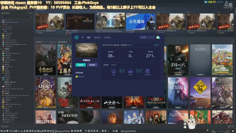Open the Everspace 2 game tile

pyautogui.click(x=178, y=117)
